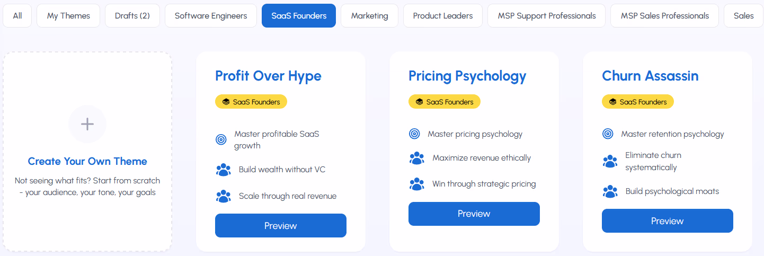This screenshot has width=764, height=256.
Task: Click target icon beside Master pricing psychology
Action: [x=415, y=134]
